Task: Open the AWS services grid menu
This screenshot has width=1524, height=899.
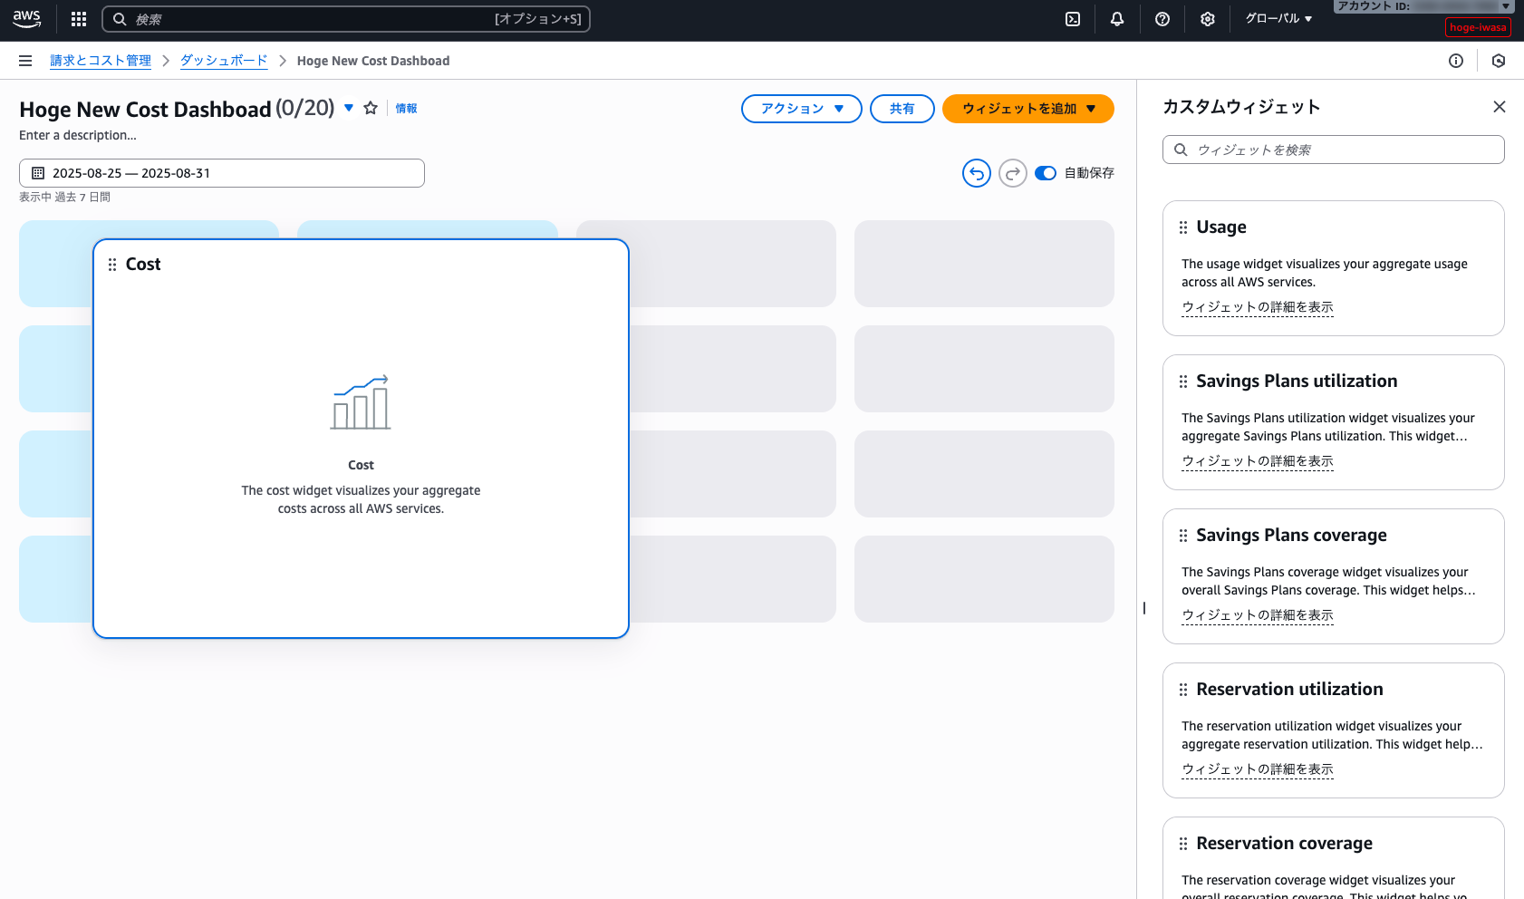Action: [79, 19]
